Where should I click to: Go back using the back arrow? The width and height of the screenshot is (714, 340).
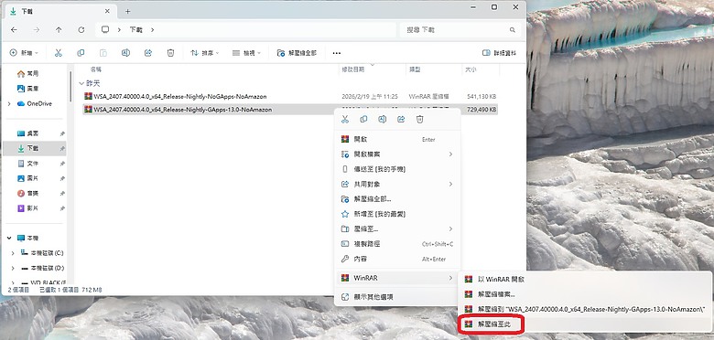[14, 30]
